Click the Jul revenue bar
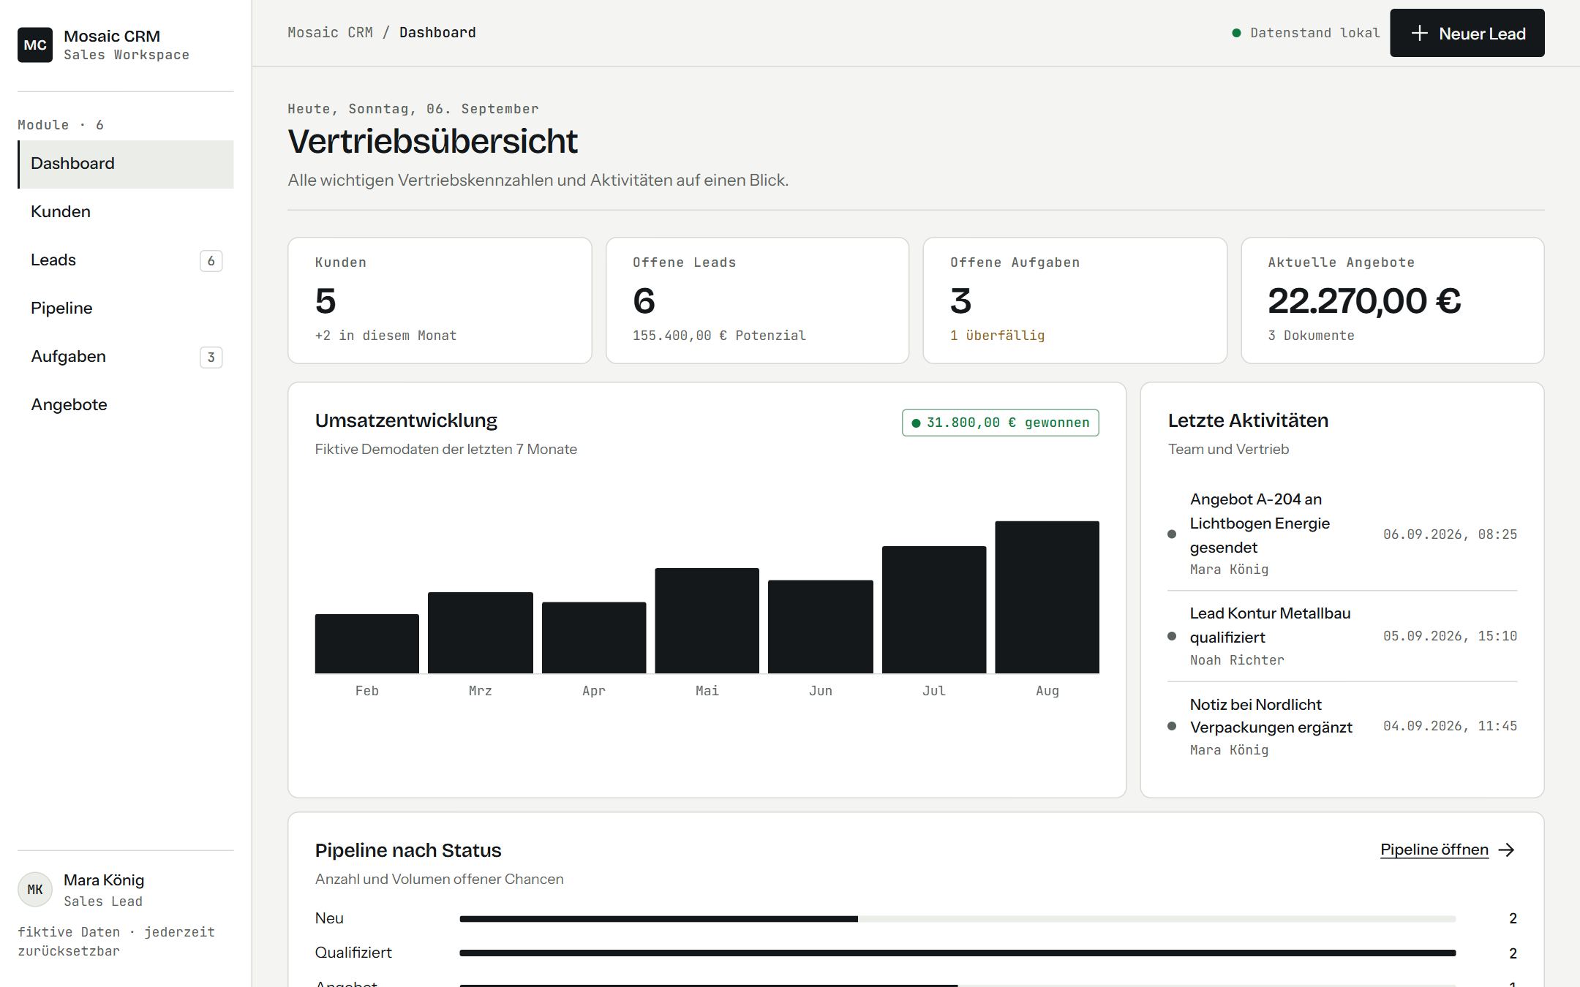The image size is (1580, 987). pyautogui.click(x=933, y=610)
